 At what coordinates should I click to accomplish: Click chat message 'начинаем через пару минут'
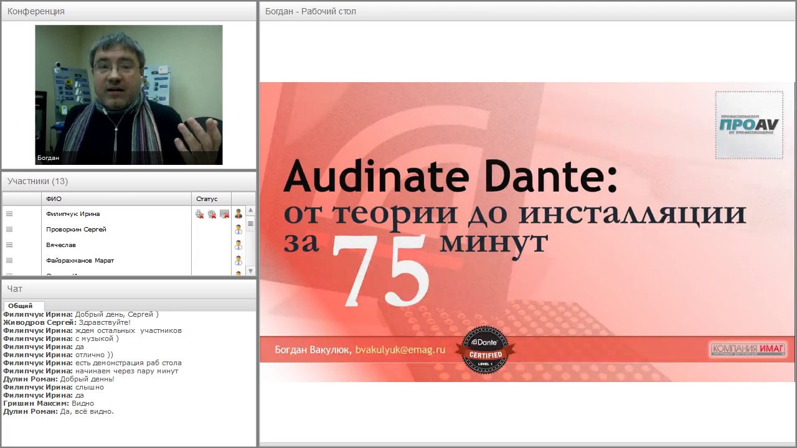pos(126,371)
